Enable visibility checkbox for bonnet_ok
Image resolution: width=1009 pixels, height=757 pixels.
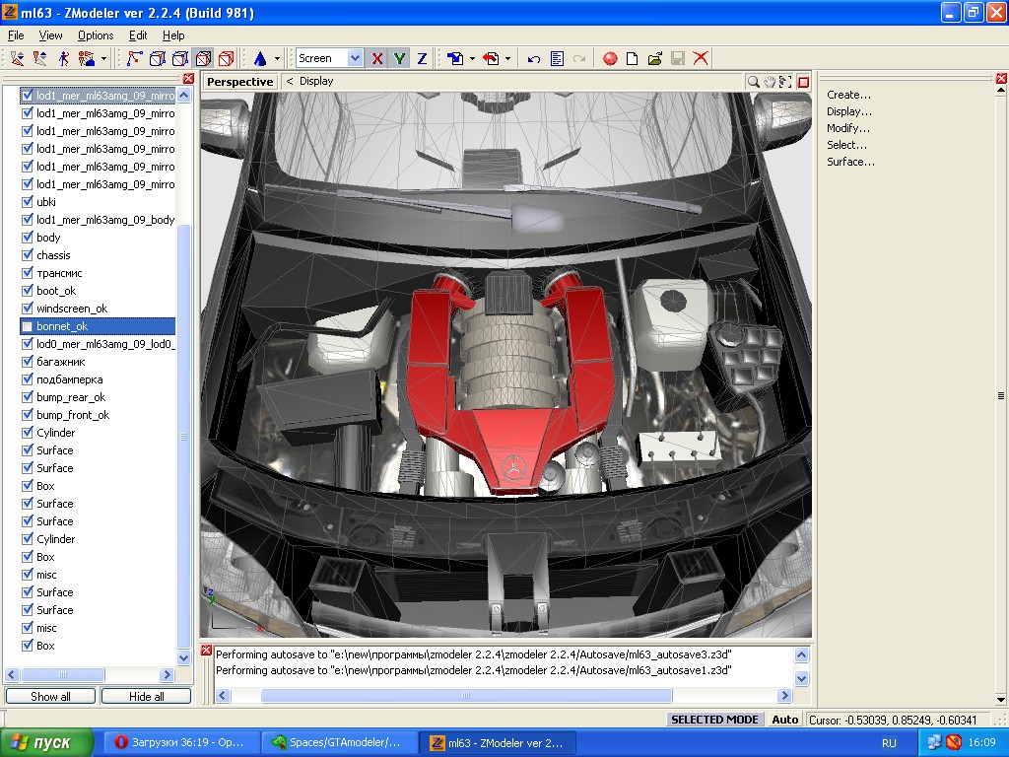pos(27,326)
